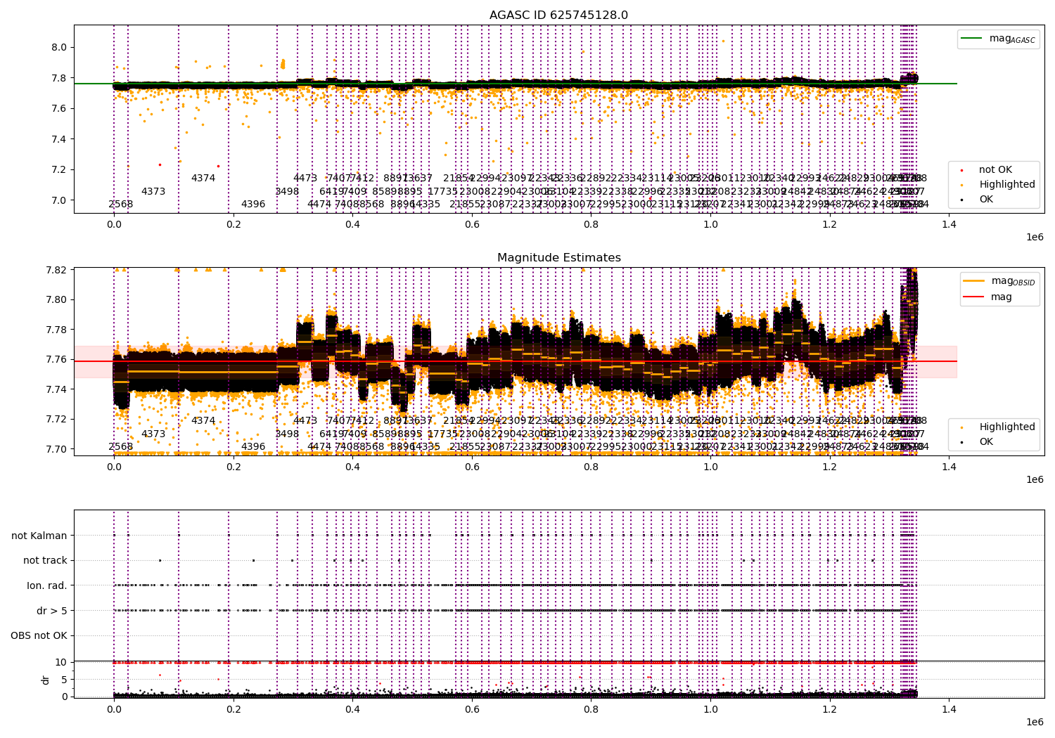1055x738 pixels.
Task: Click the green line swatch for mag AGASC
Action: coord(972,39)
